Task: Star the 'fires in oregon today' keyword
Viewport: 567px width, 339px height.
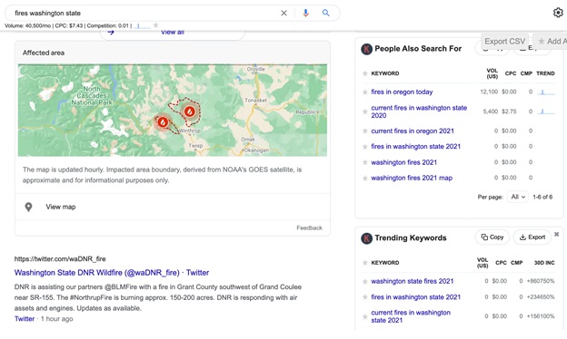Action: click(365, 92)
